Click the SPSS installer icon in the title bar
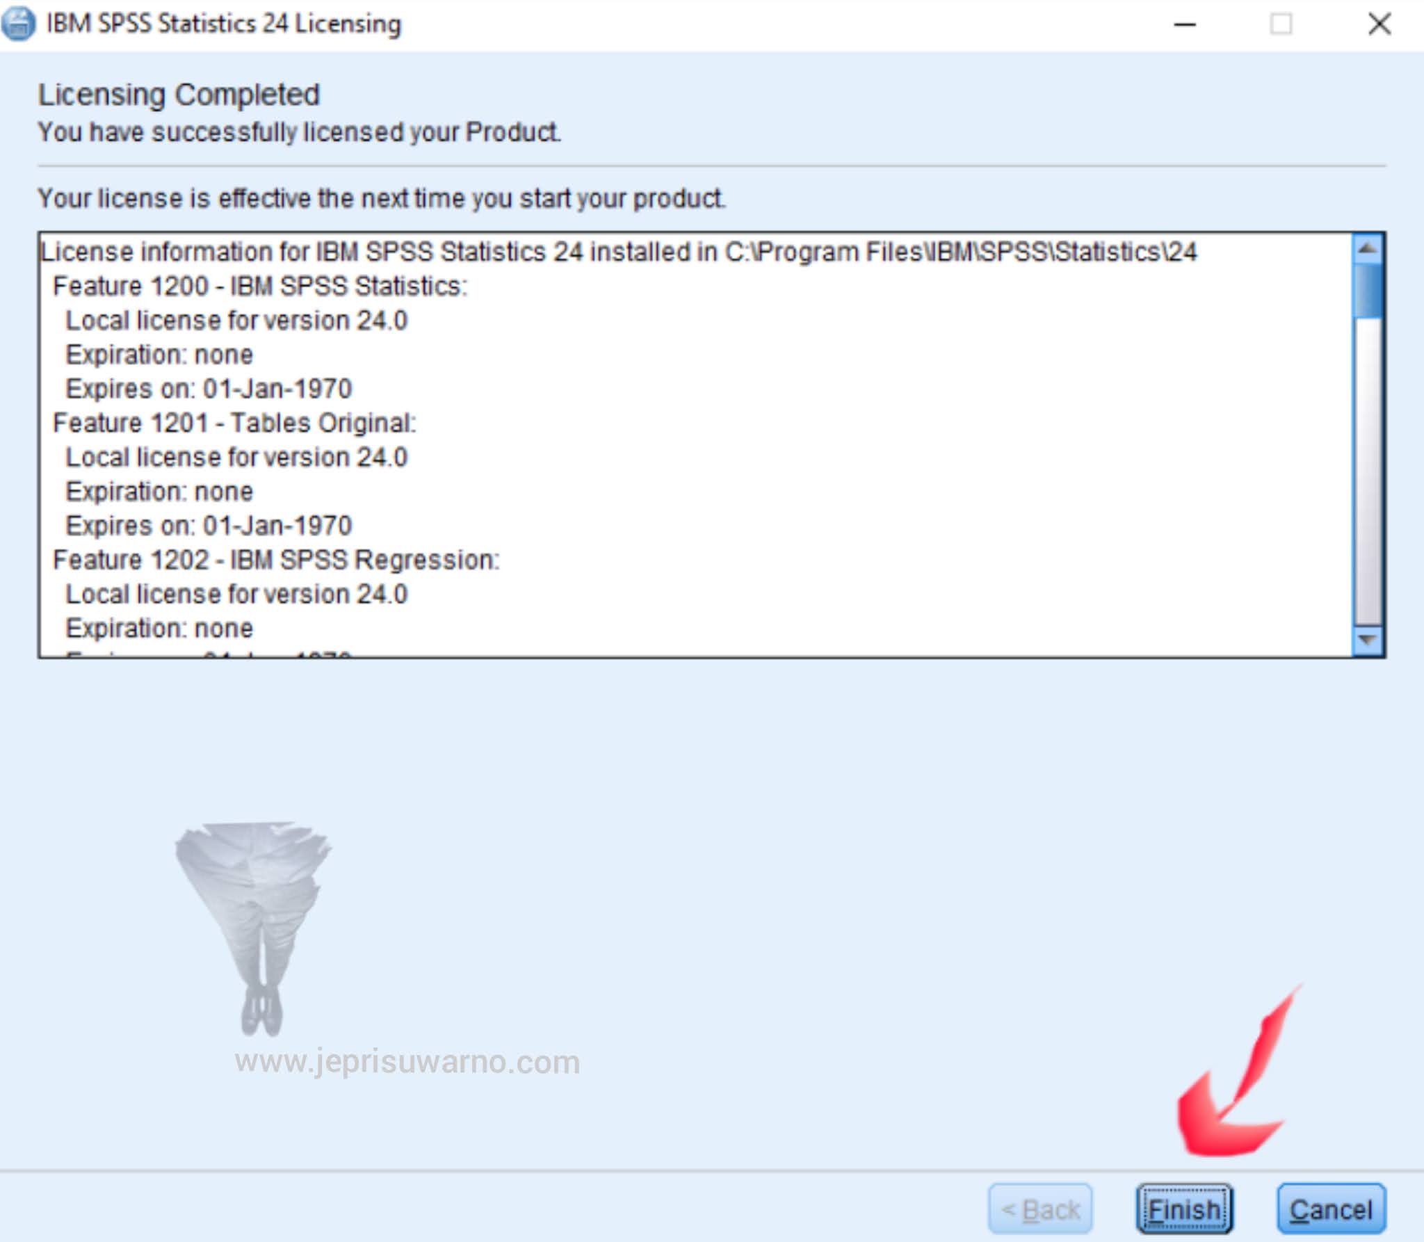This screenshot has width=1424, height=1242. [x=19, y=24]
